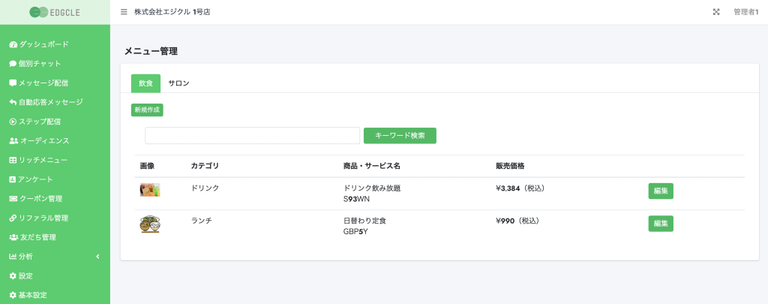Open リファラル管理 via its link icon
The height and width of the screenshot is (304, 768).
(x=13, y=218)
